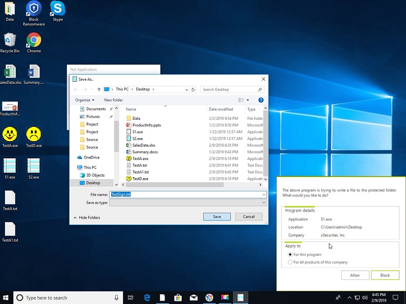Collapse the dialog with Hide Folders
406x304 pixels.
pyautogui.click(x=87, y=218)
